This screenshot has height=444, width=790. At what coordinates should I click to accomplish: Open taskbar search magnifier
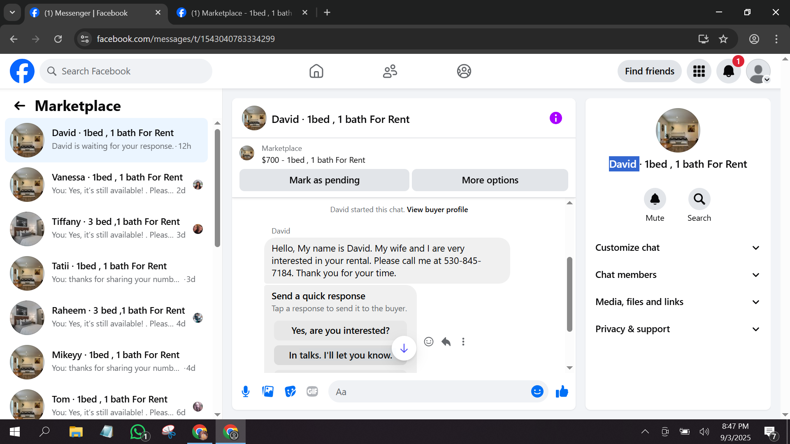pos(44,432)
